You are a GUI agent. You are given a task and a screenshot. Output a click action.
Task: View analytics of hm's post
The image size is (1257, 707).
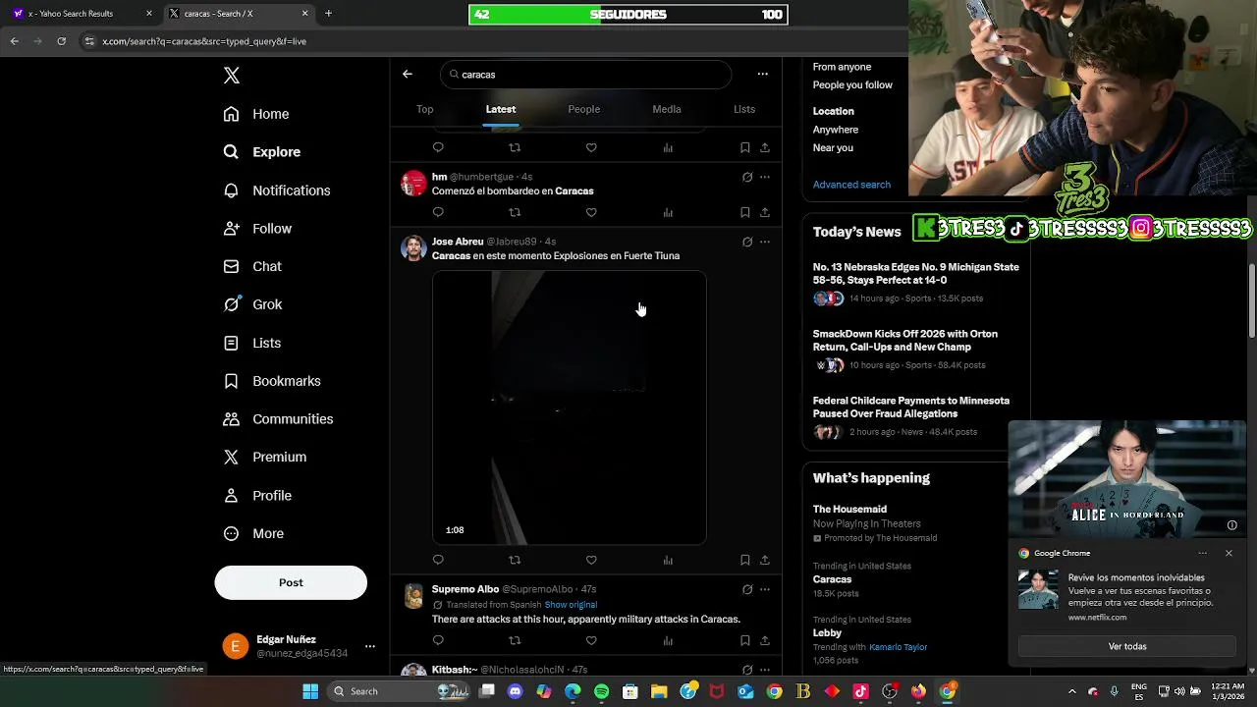click(x=668, y=212)
